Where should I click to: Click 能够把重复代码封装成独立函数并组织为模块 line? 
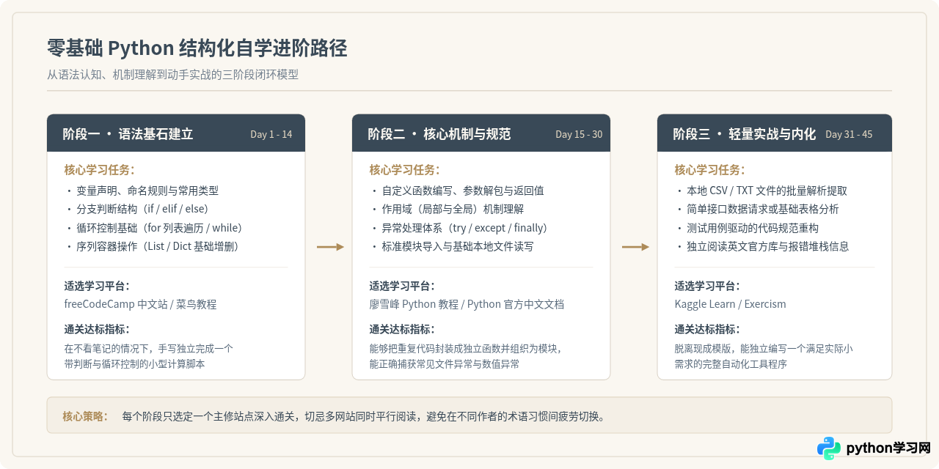tap(466, 348)
